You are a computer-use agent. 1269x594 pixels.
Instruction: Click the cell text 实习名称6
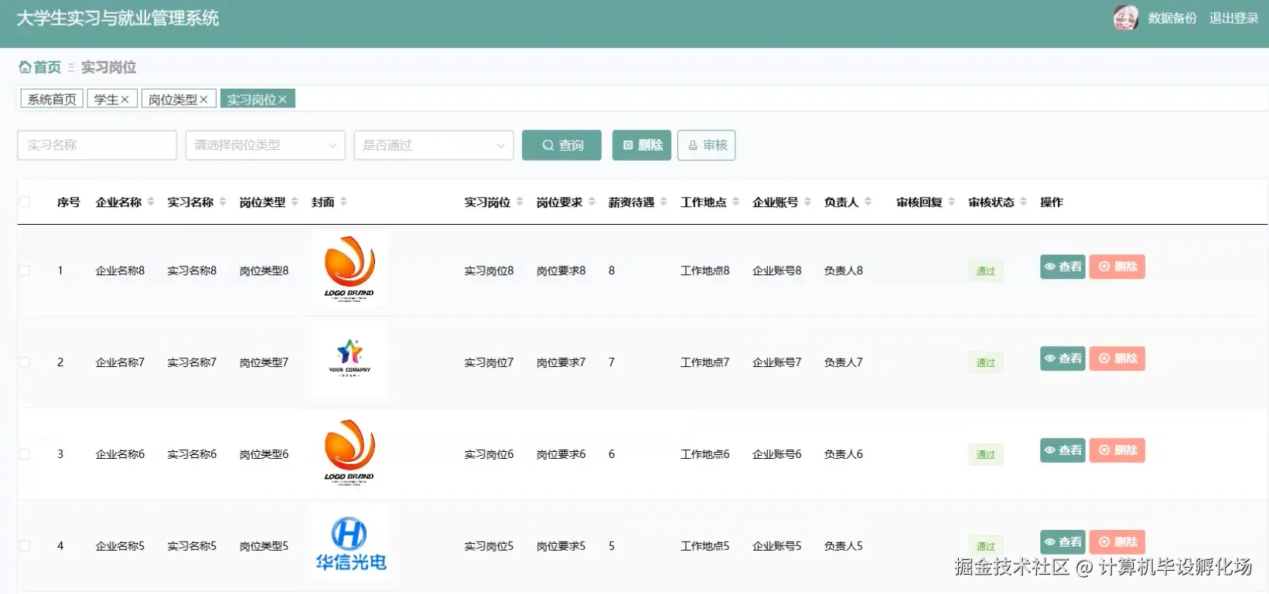(x=192, y=454)
